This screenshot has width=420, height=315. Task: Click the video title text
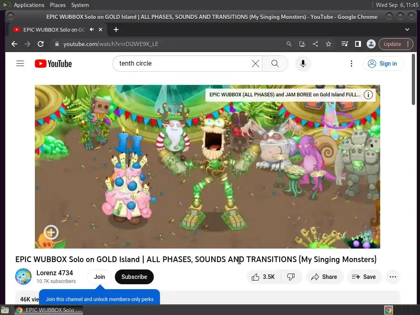(x=196, y=259)
